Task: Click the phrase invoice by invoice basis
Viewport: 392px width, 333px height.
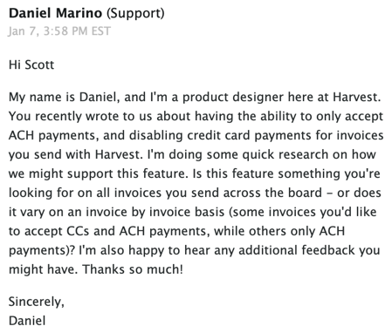Action: pos(155,212)
